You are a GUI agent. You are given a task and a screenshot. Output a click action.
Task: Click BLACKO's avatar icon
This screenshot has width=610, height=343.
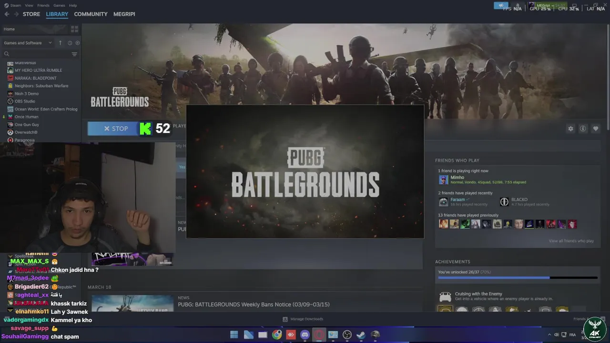pos(504,202)
